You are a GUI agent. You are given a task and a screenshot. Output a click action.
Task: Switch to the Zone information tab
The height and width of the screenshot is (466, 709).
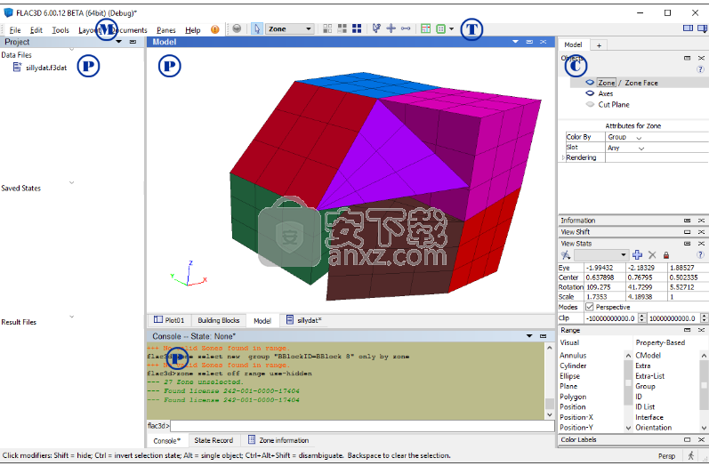point(278,441)
